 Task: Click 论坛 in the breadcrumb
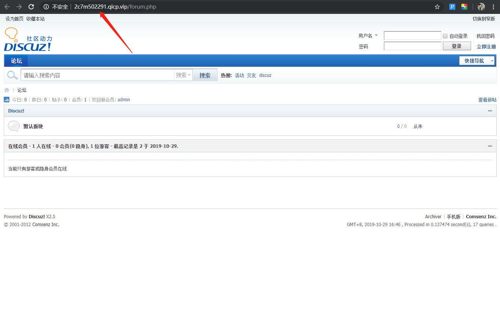(22, 90)
